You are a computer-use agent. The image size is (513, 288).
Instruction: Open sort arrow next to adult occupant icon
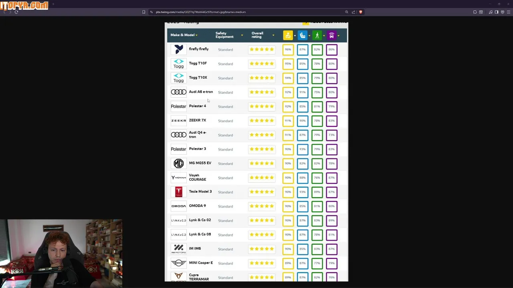click(295, 36)
